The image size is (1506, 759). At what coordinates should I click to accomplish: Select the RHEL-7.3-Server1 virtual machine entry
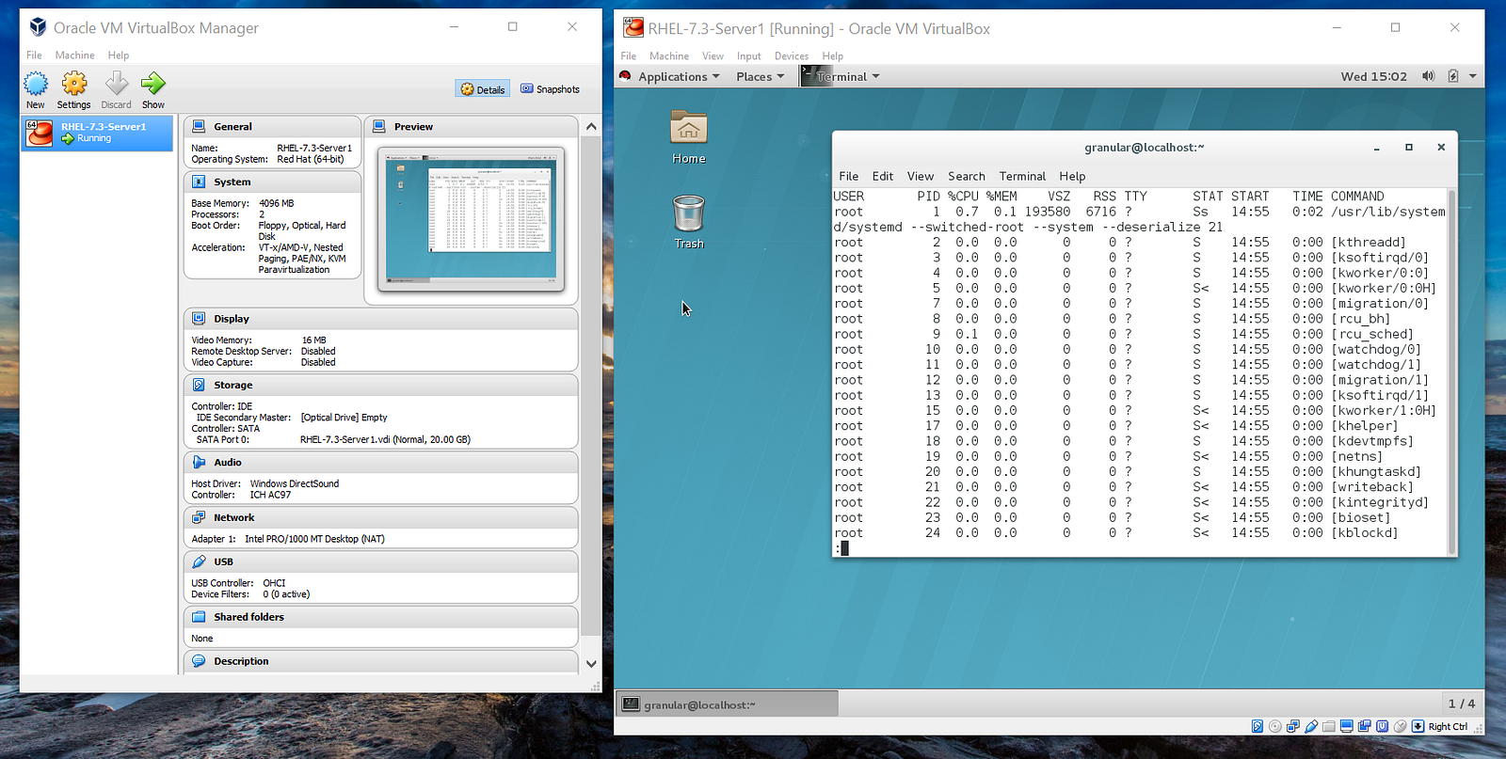pyautogui.click(x=98, y=133)
